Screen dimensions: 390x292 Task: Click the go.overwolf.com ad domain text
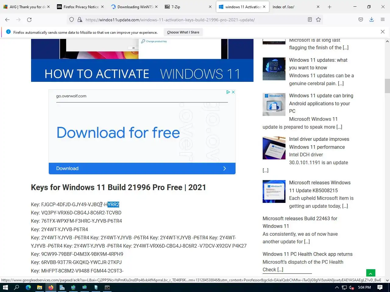(71, 96)
